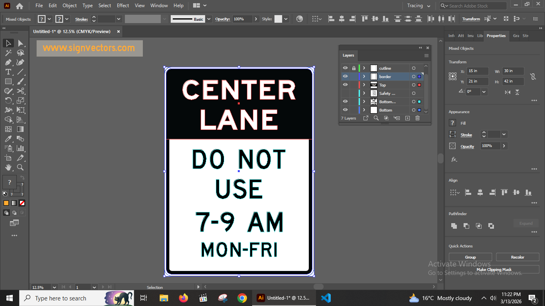Show the hidden Safety layer
This screenshot has width=545, height=306.
pos(345,93)
